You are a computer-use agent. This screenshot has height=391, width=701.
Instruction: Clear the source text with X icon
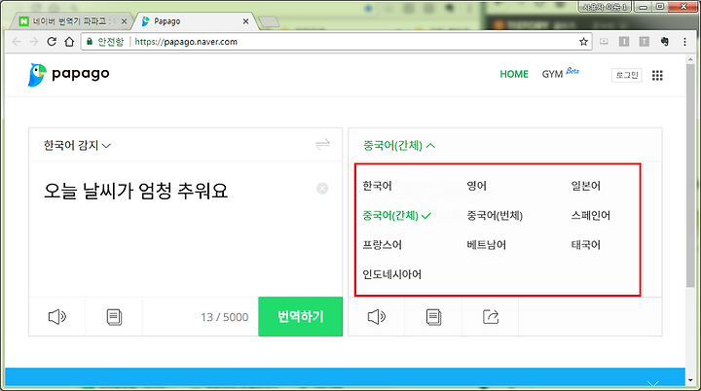(x=322, y=188)
